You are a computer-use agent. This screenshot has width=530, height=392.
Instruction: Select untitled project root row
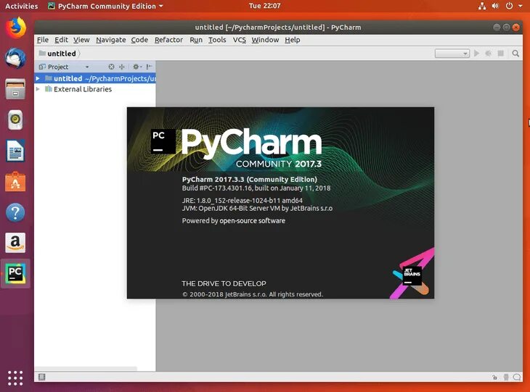point(95,78)
